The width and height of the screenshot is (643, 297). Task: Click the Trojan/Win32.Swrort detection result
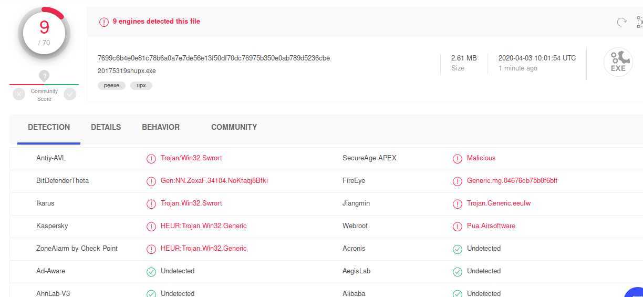point(191,158)
